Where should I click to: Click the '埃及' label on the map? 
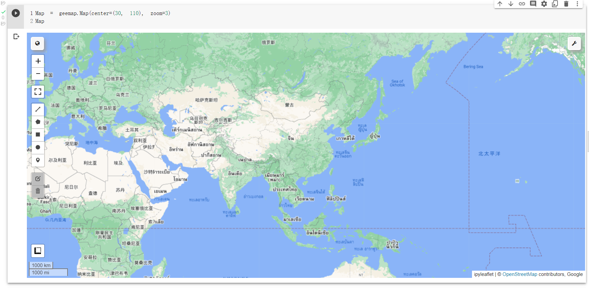click(118, 163)
